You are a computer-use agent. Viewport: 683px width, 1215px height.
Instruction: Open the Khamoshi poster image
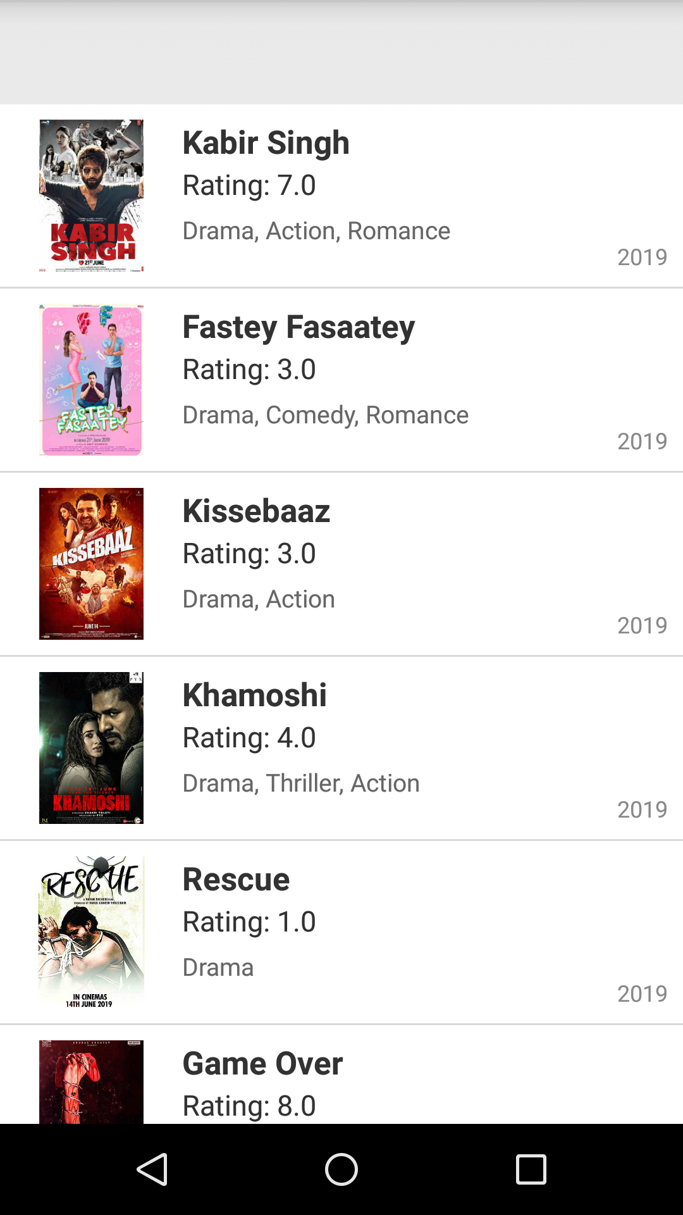point(91,748)
